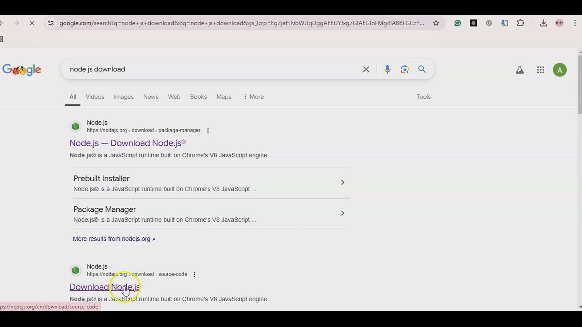Open the Extensions puzzle icon

520,23
